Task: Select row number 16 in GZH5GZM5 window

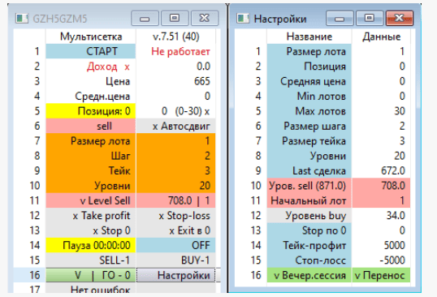Action: coord(29,275)
